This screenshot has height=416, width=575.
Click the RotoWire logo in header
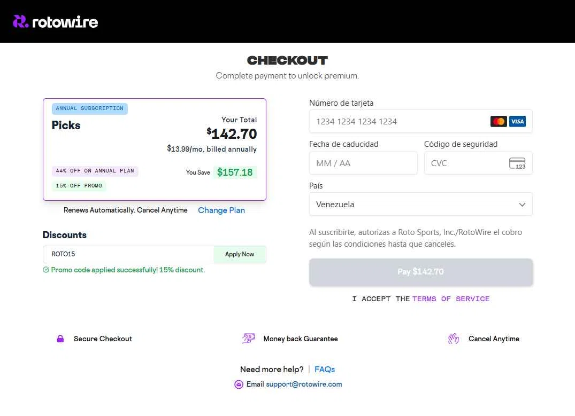(56, 21)
